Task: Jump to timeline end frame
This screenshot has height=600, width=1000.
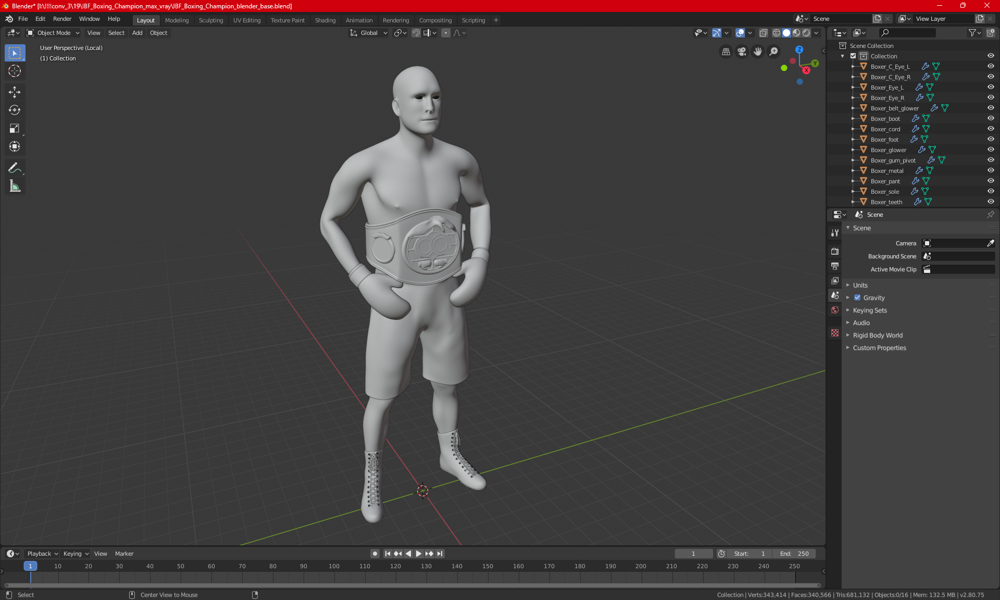Action: 440,554
